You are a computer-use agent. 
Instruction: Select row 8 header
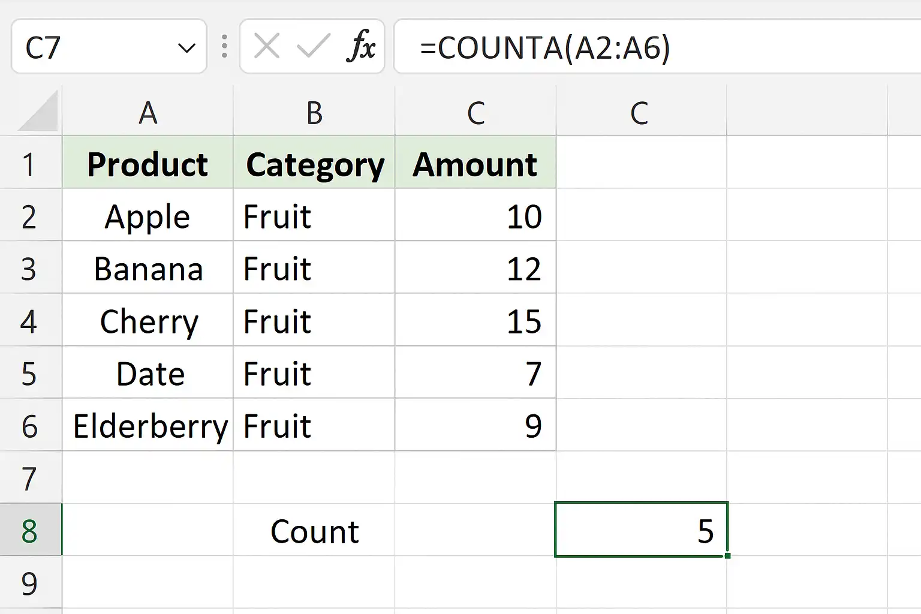coord(29,531)
